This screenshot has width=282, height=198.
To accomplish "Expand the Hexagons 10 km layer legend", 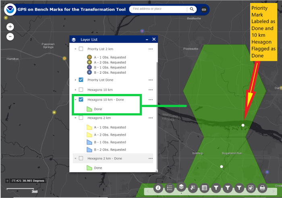I will (x=75, y=90).
